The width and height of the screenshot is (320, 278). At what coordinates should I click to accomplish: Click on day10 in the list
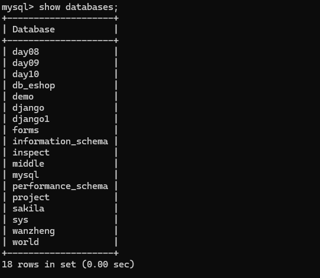tap(26, 74)
